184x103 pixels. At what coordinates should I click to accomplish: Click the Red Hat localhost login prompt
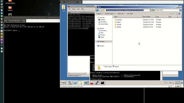(11, 30)
